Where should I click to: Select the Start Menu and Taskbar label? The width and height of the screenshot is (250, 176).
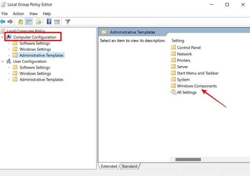198,73
